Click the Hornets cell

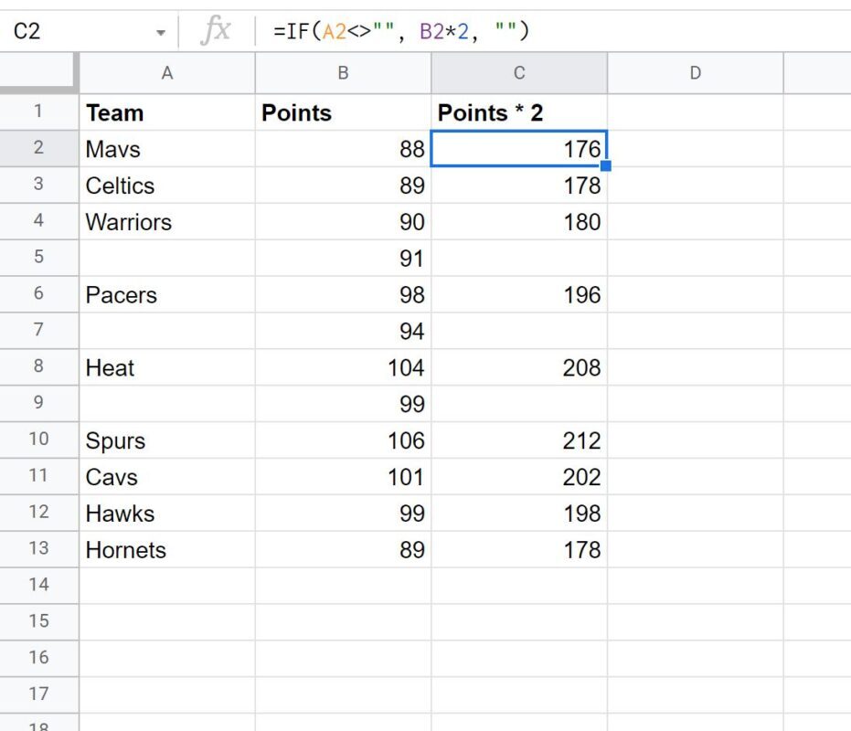coord(167,550)
